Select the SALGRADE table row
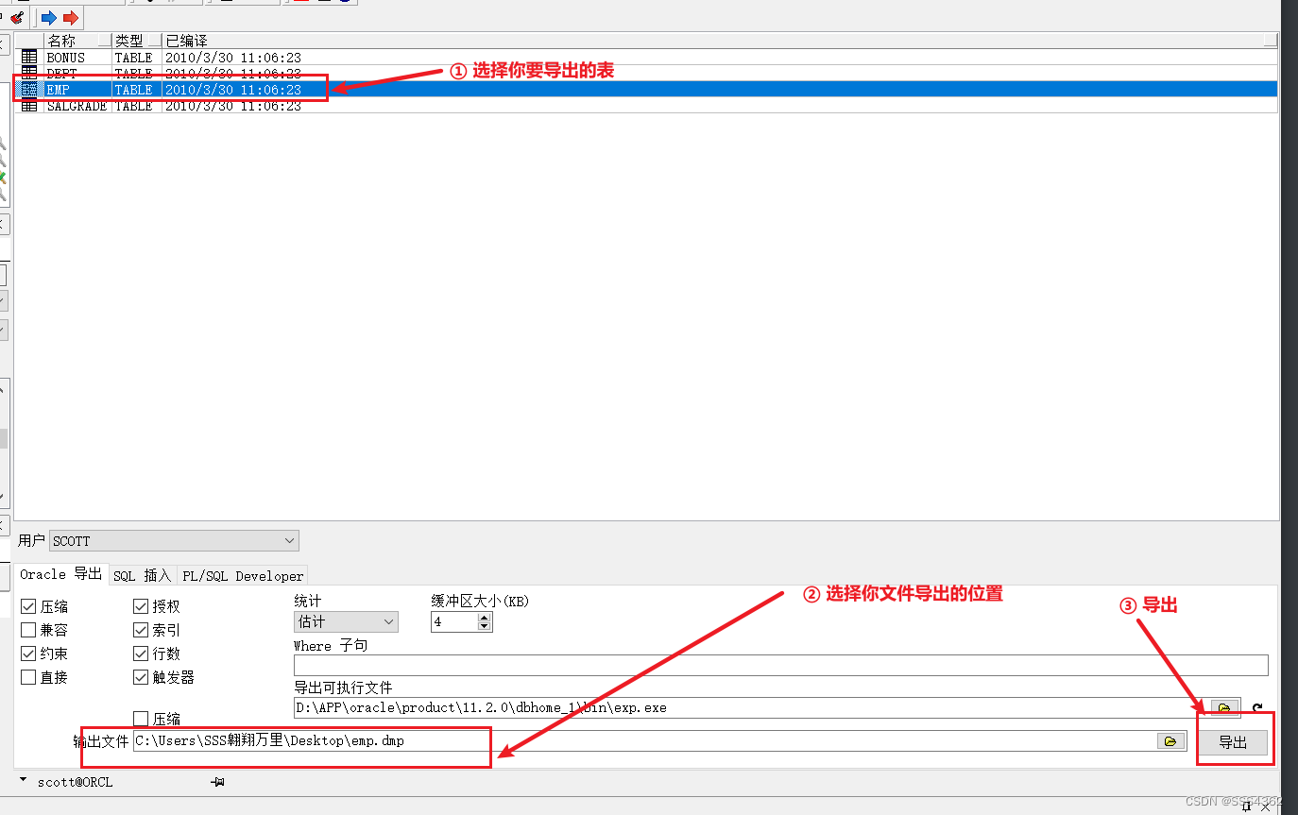Screen dimensions: 1298x815 pyautogui.click(x=646, y=106)
